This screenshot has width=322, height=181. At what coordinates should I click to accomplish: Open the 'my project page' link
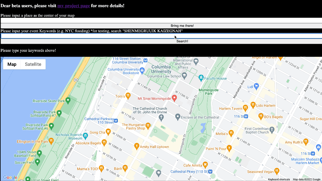74,6
